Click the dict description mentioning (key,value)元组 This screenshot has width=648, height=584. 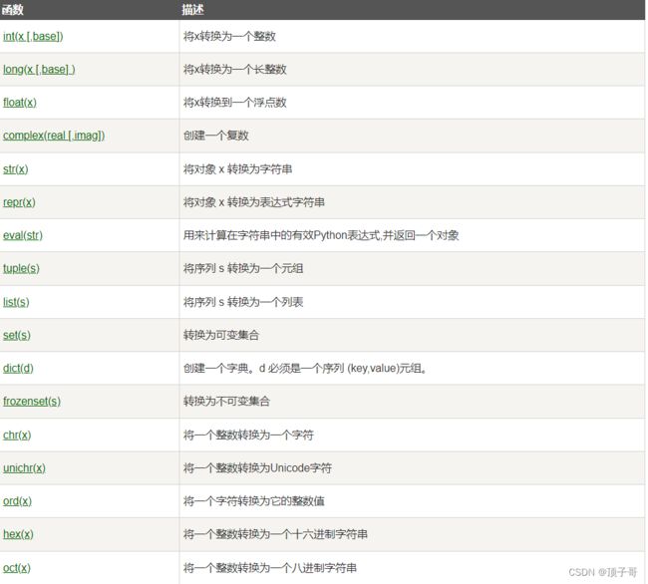click(305, 368)
